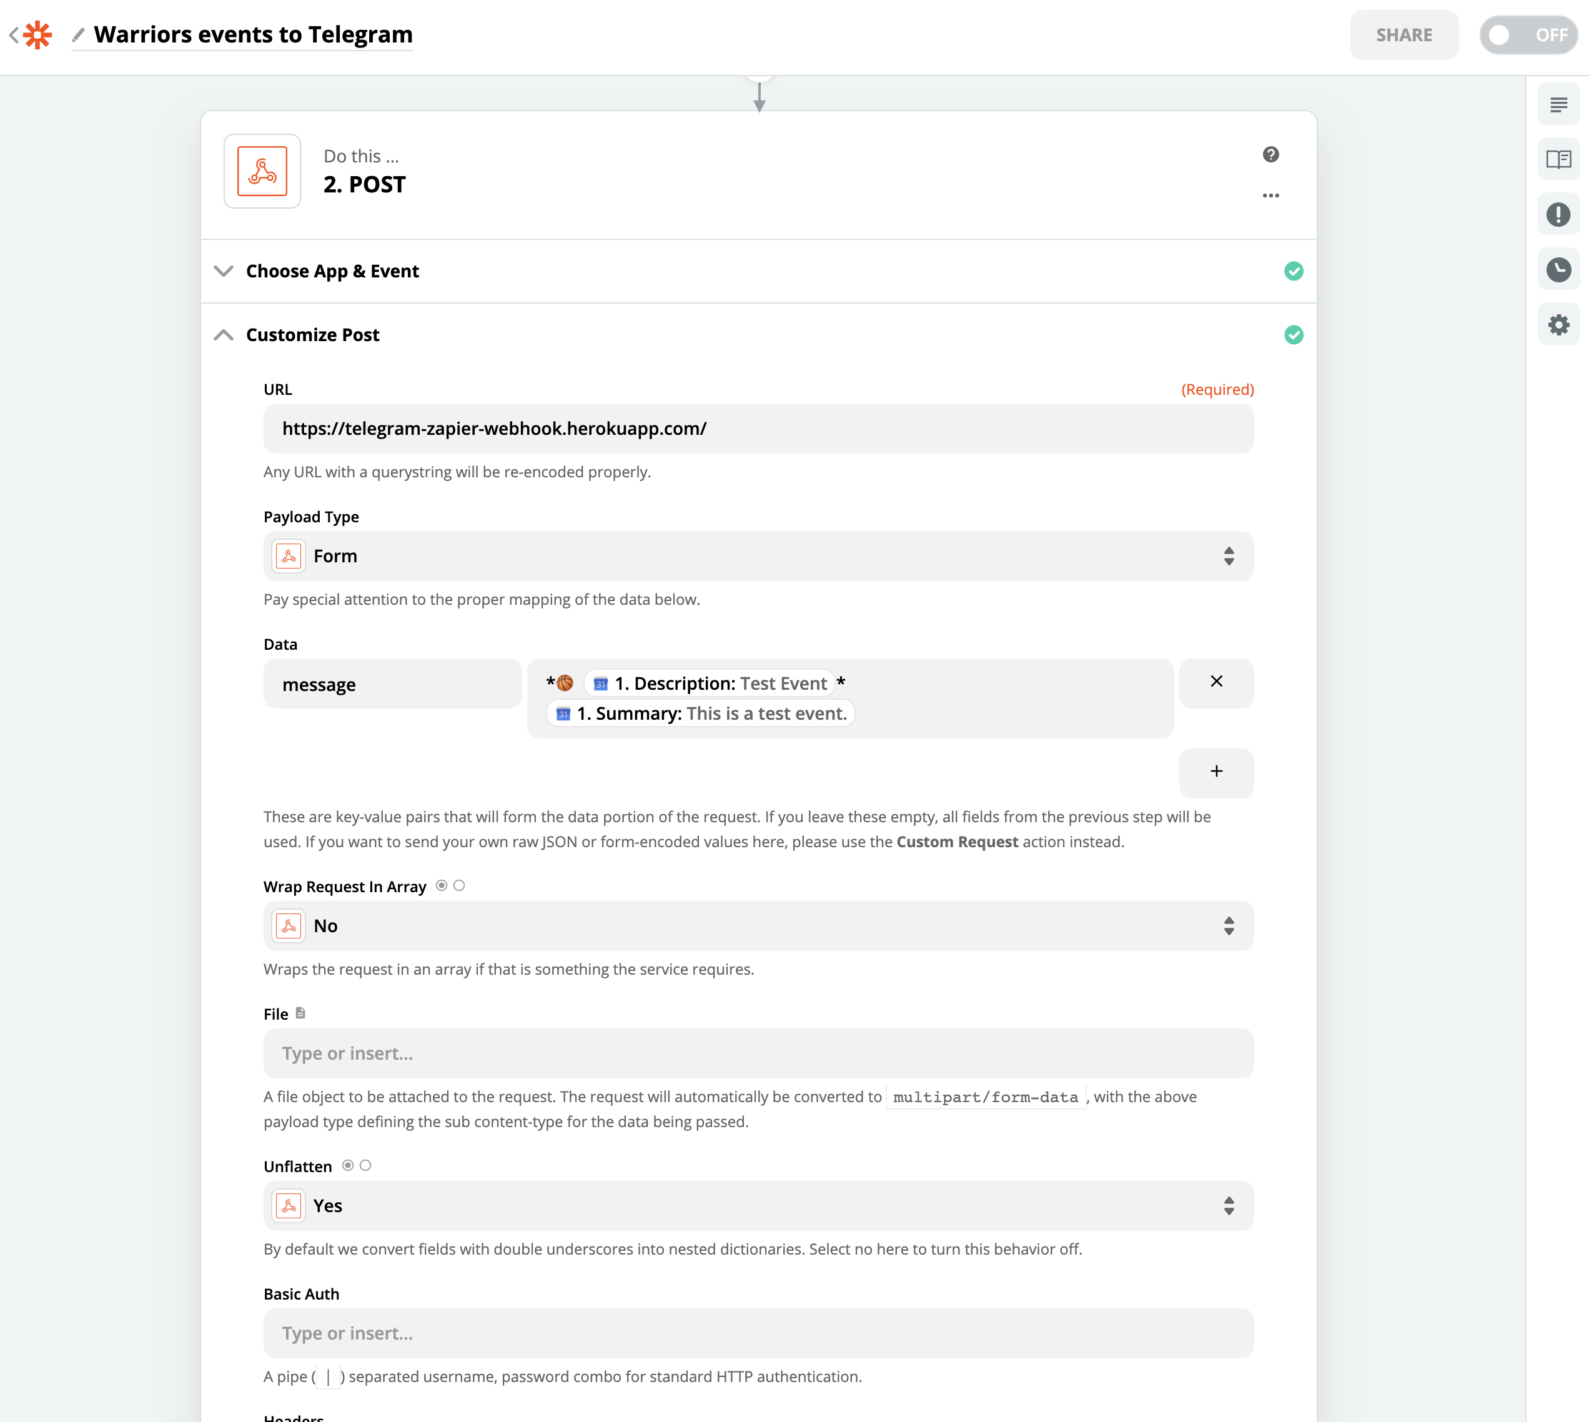Open the Wrap Request In Array No dropdown
Image resolution: width=1589 pixels, height=1422 pixels.
click(x=758, y=926)
